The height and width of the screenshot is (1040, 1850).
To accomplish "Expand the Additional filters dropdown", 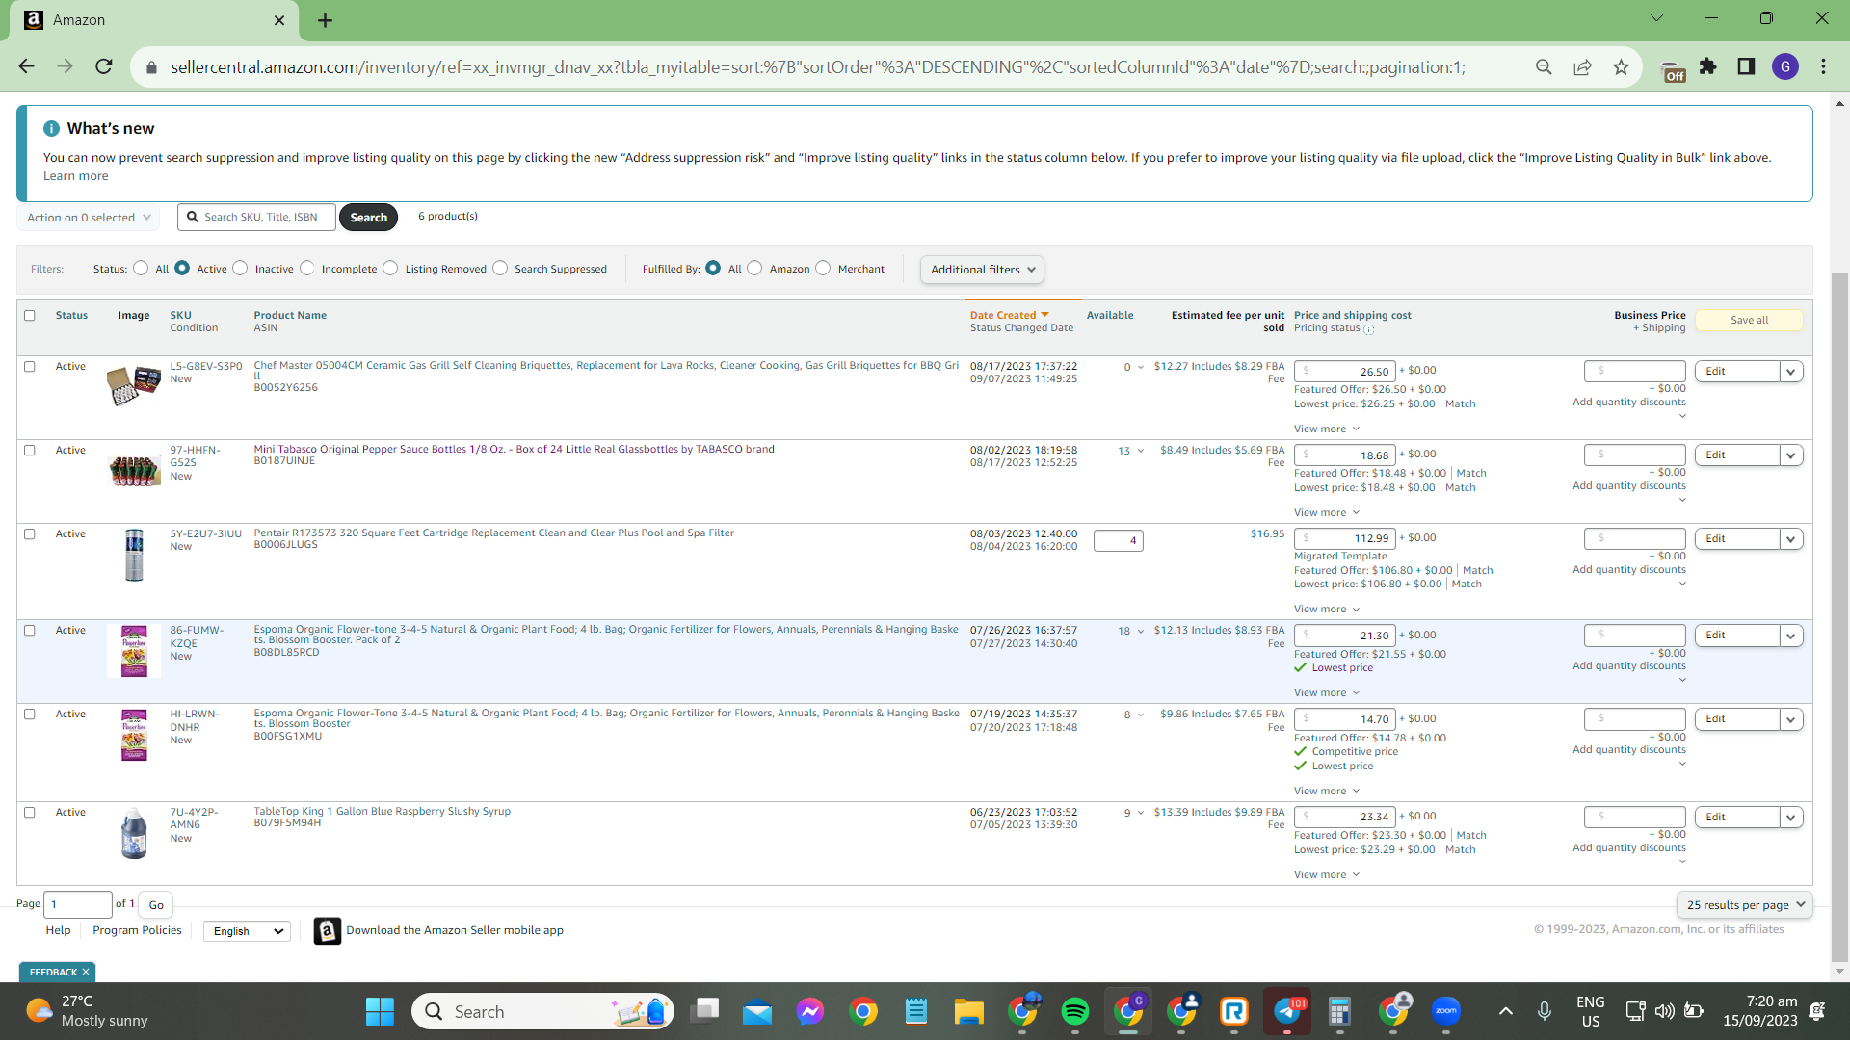I will 982,270.
